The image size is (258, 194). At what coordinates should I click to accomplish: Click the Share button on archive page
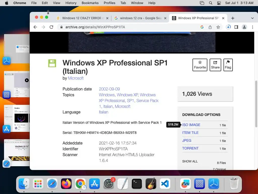click(x=215, y=65)
